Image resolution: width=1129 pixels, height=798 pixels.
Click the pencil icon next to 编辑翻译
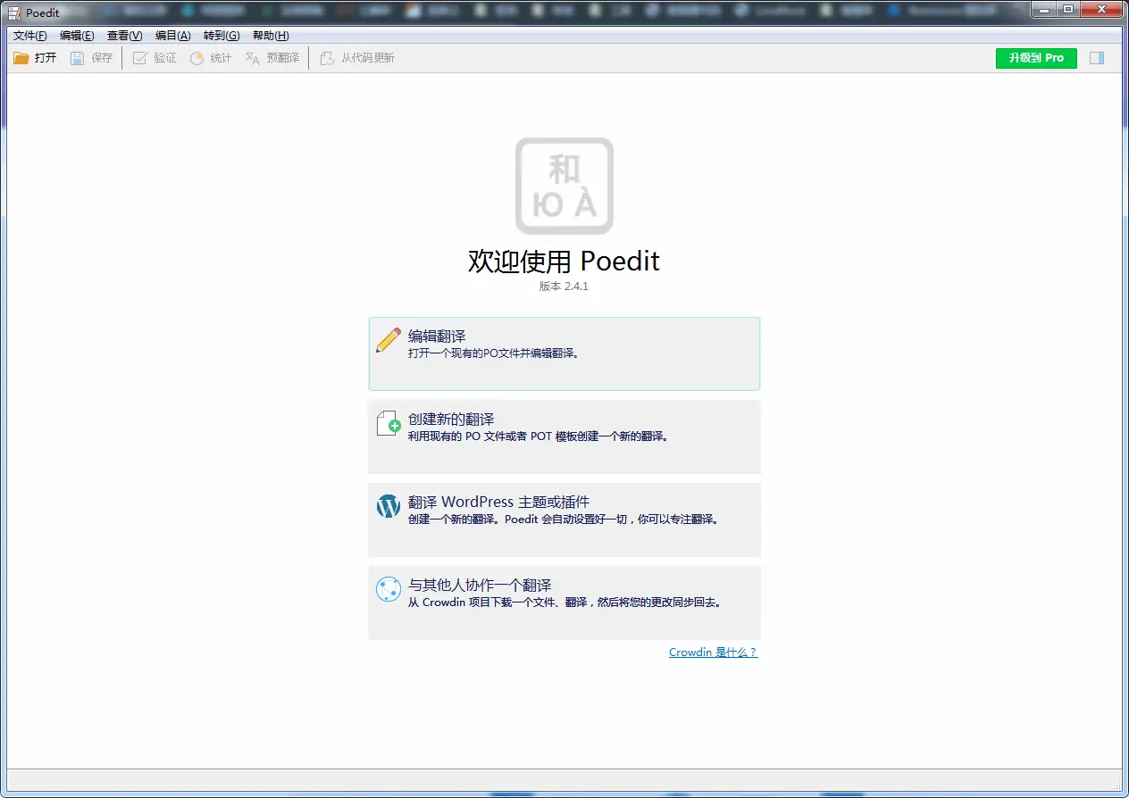pyautogui.click(x=387, y=339)
